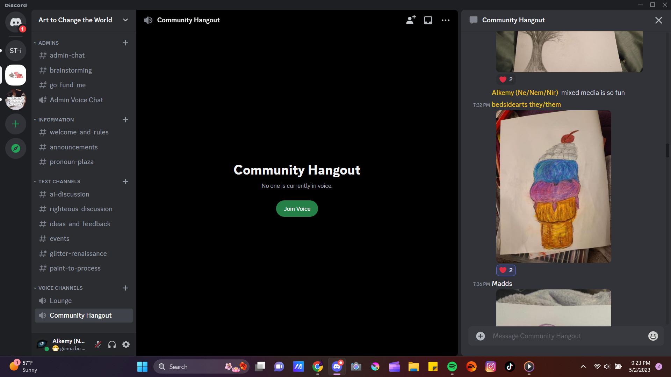Click the attach file plus button
Viewport: 671px width, 377px height.
tap(481, 336)
